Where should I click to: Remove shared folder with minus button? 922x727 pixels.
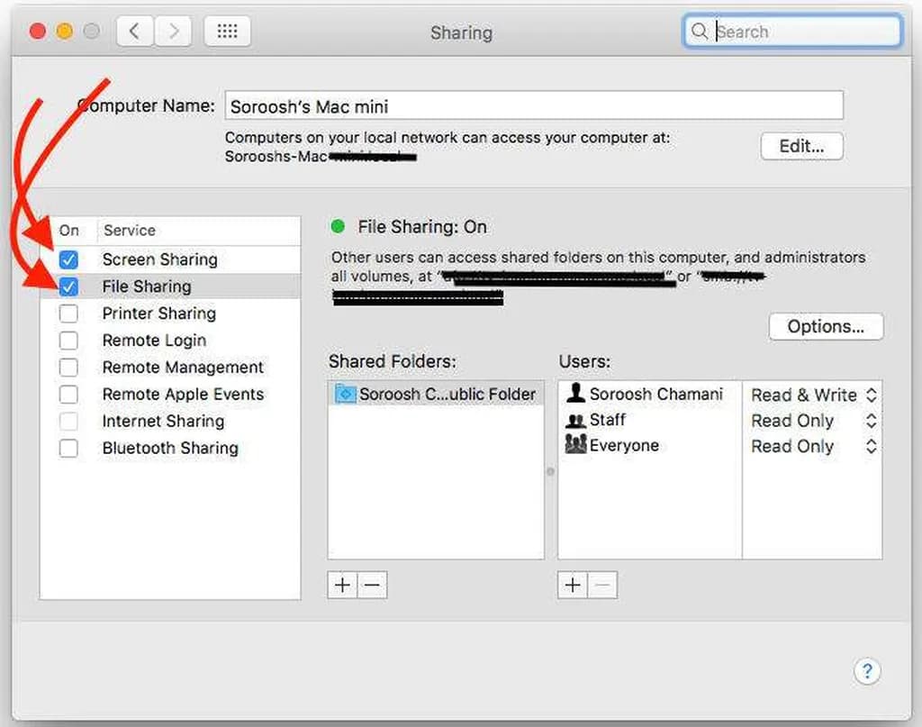(x=372, y=586)
